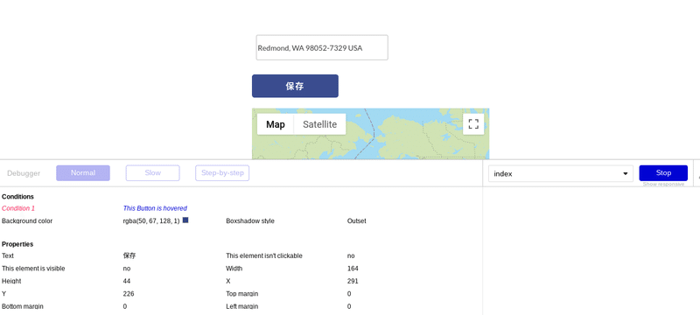Switch map to Satellite view
The image size is (700, 315).
pyautogui.click(x=319, y=124)
